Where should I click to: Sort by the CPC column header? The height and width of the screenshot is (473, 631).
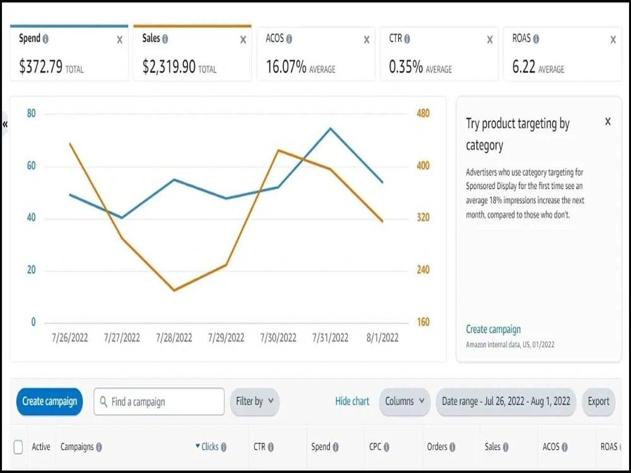375,447
